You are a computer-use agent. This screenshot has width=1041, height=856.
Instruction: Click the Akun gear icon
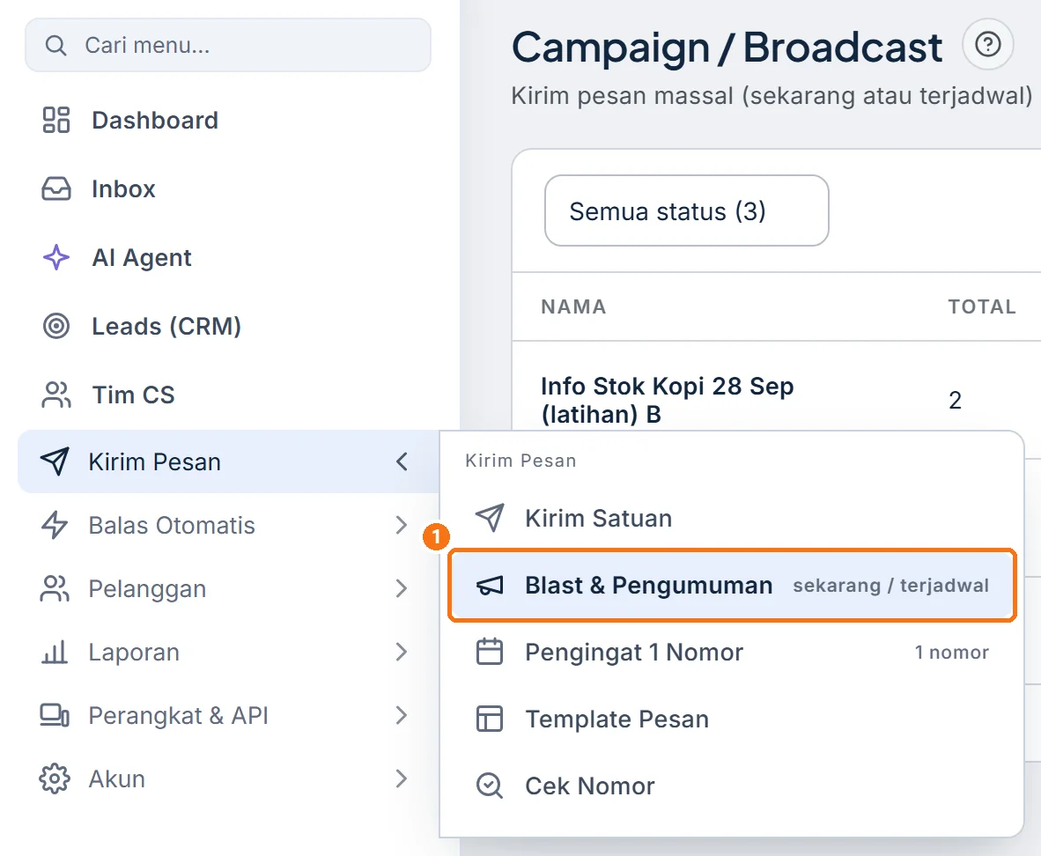55,779
